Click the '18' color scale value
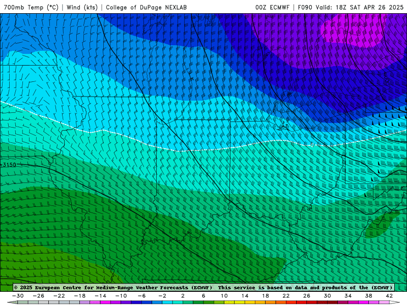This screenshot has height=305, width=407. (266, 296)
